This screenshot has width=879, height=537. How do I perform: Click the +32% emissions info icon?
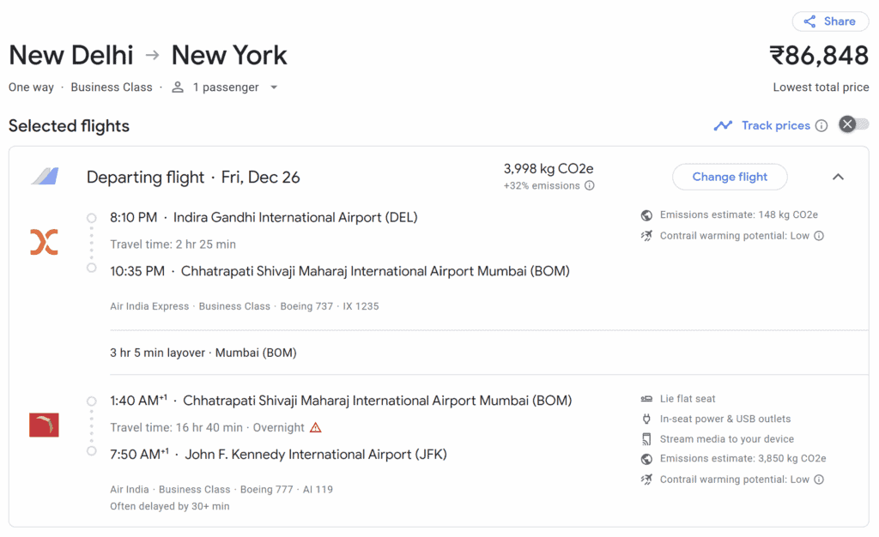click(589, 185)
